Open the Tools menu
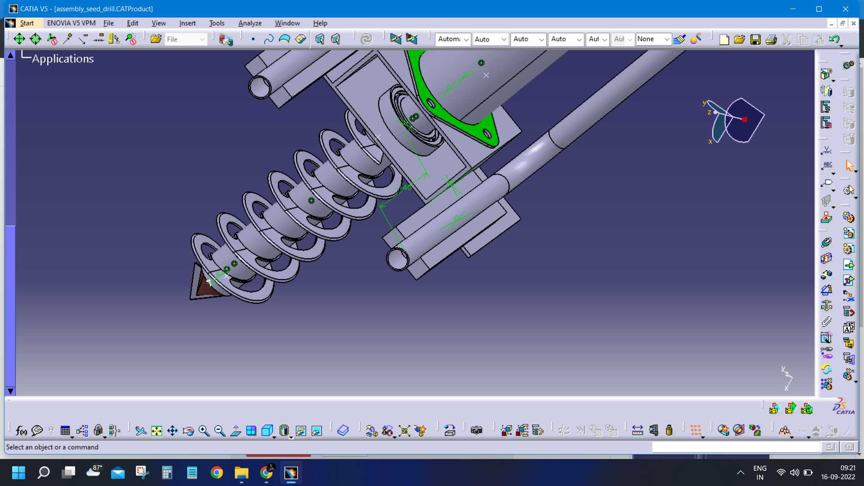Image resolution: width=864 pixels, height=486 pixels. point(216,23)
